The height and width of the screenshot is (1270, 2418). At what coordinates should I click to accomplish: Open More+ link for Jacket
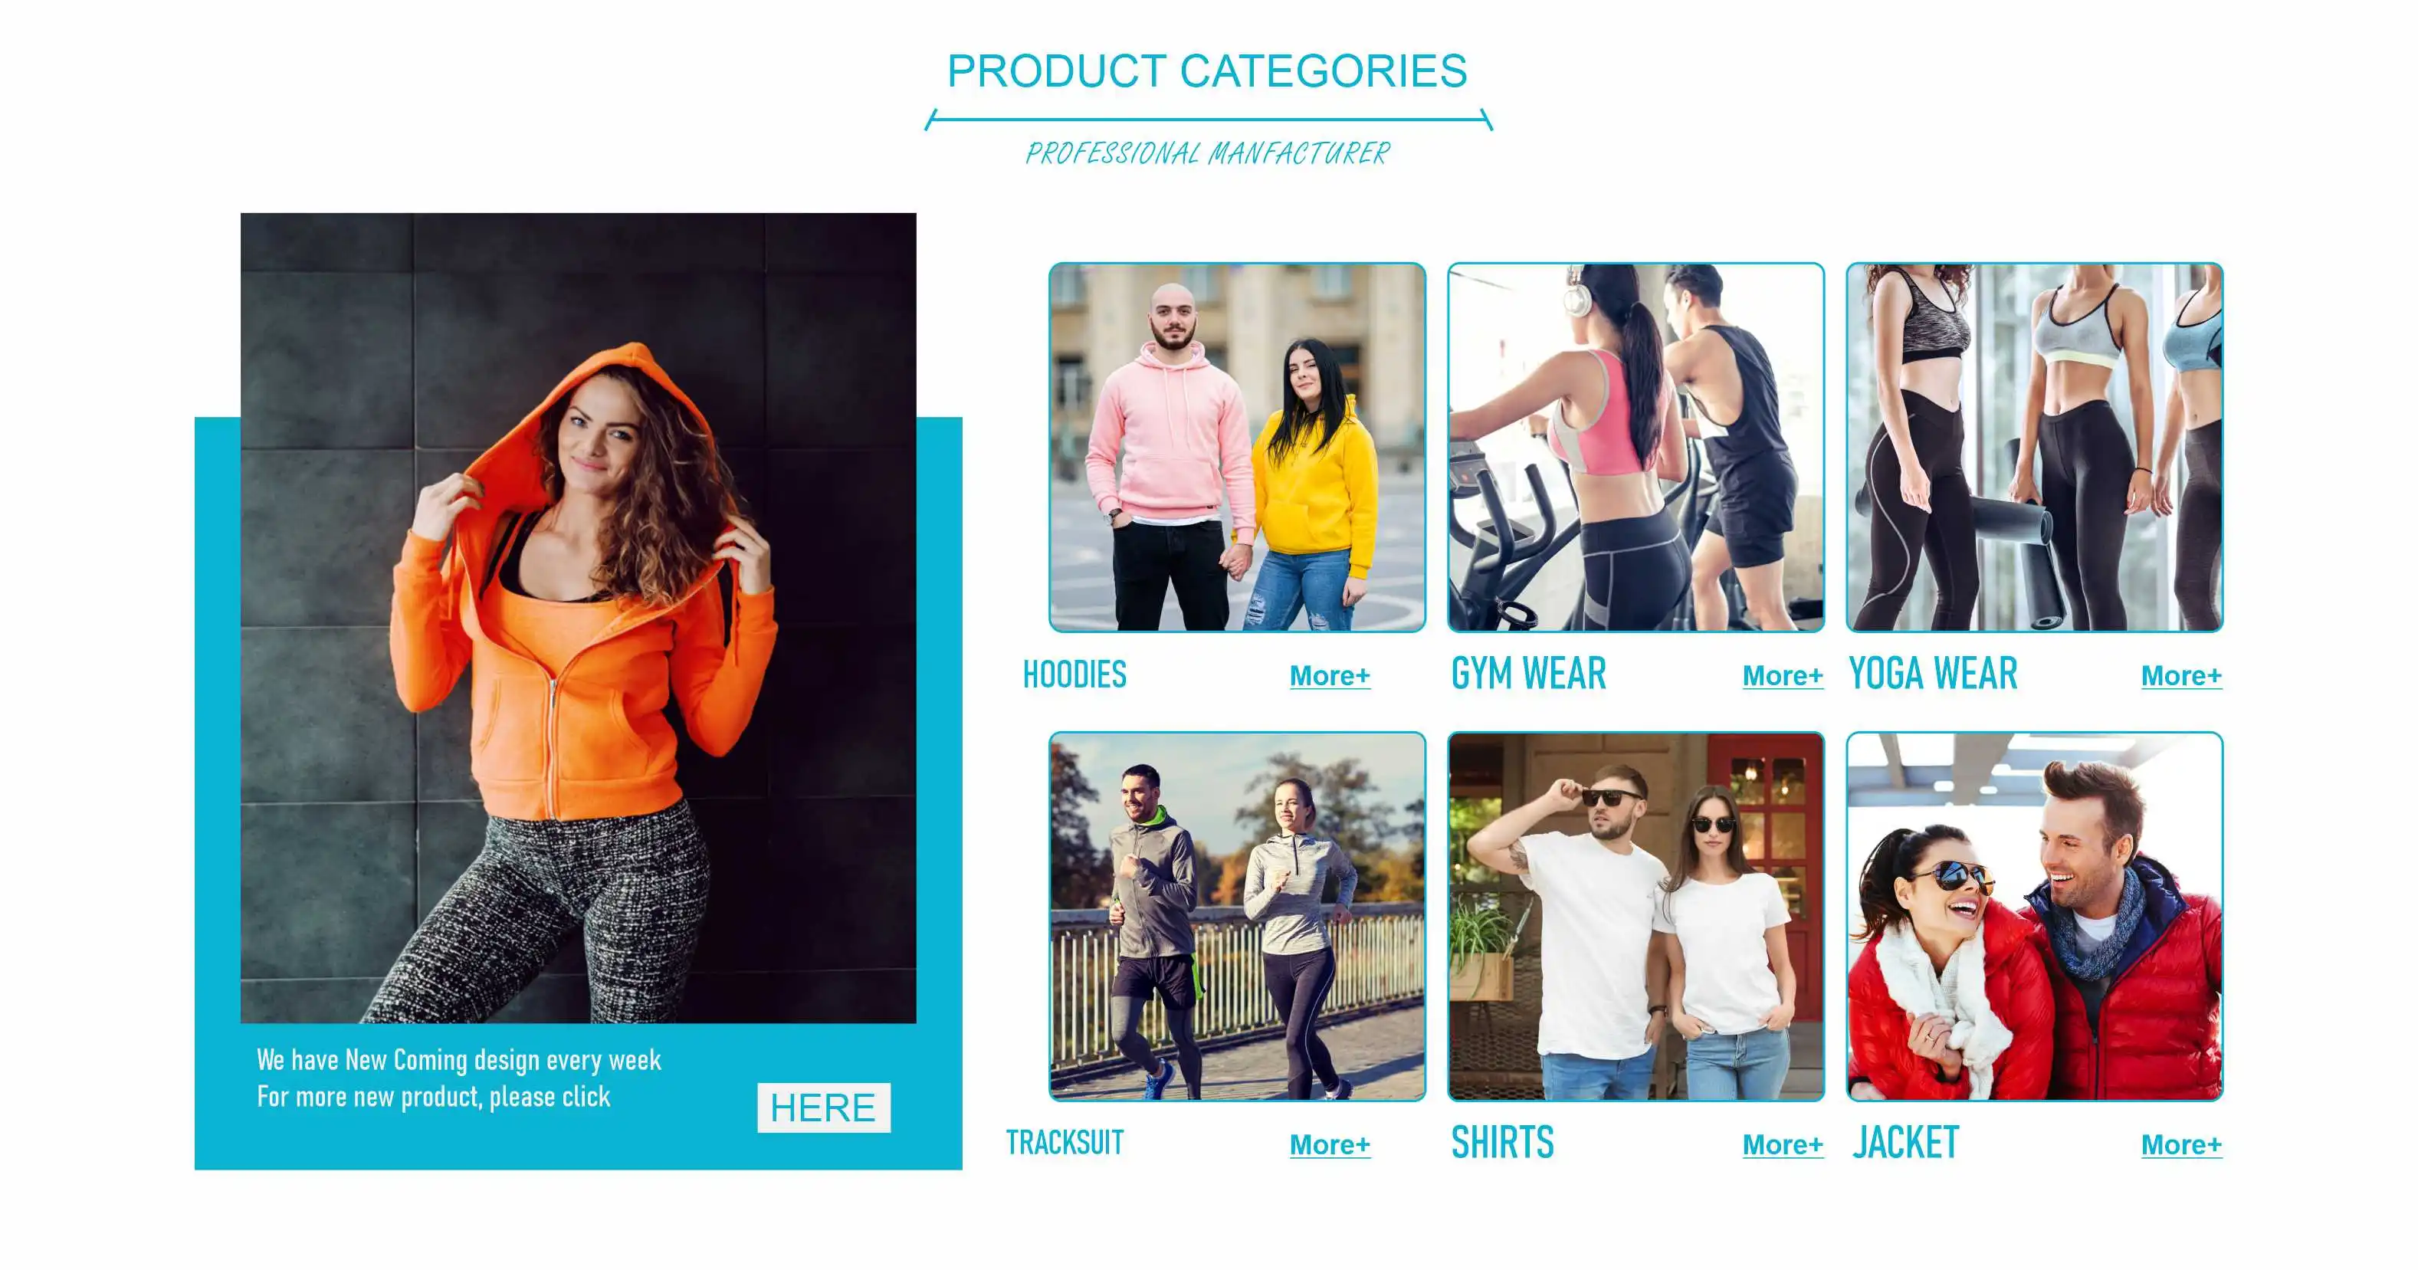tap(2181, 1145)
